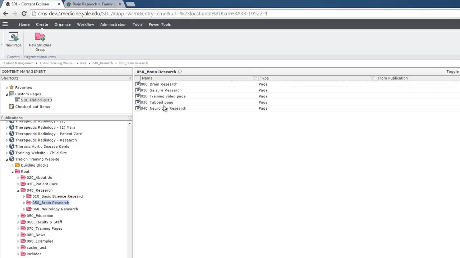Viewport: 460px width, 258px height.
Task: Select 080_News tree item
Action: 36,235
